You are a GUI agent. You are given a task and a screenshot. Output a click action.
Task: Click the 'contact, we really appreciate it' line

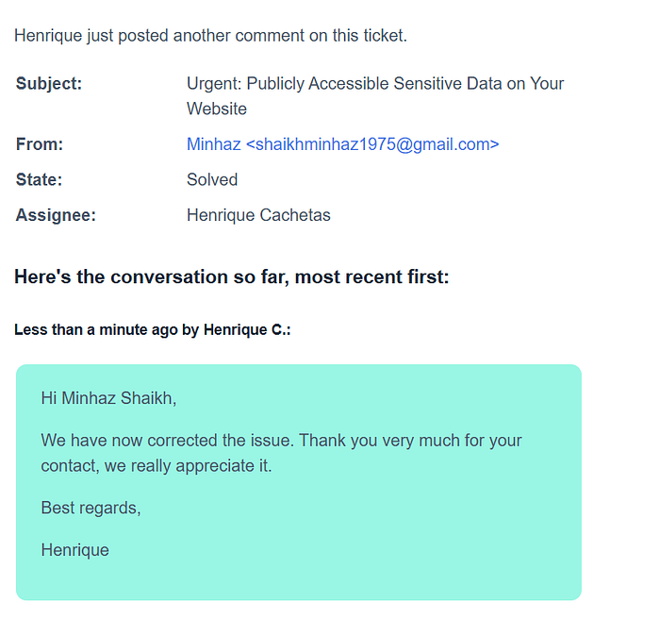tap(157, 466)
